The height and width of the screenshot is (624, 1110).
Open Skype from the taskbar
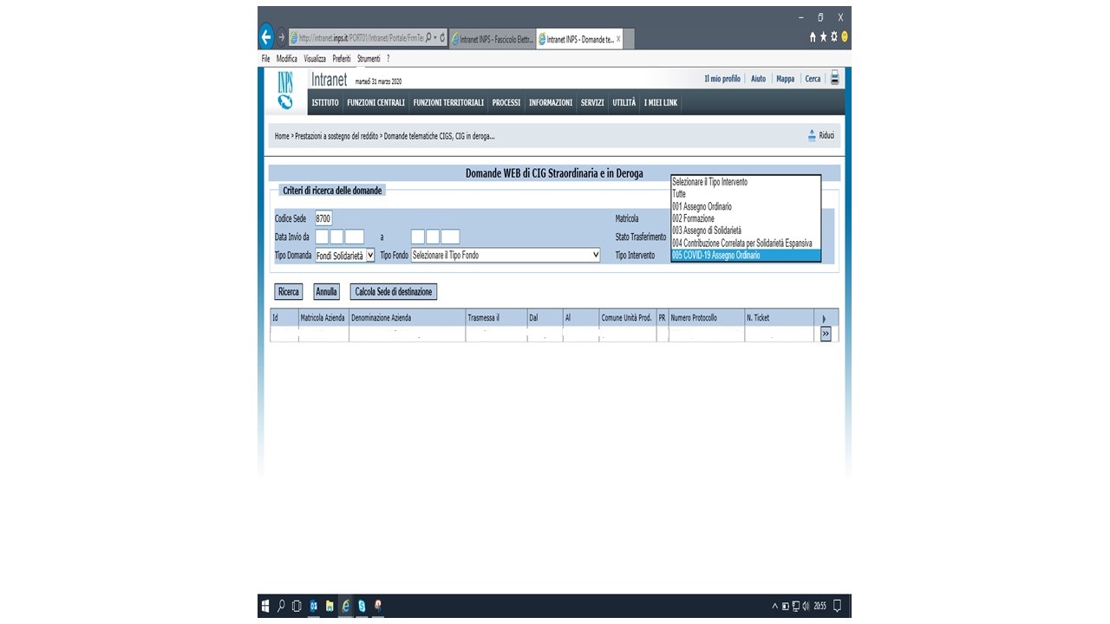[x=362, y=606]
